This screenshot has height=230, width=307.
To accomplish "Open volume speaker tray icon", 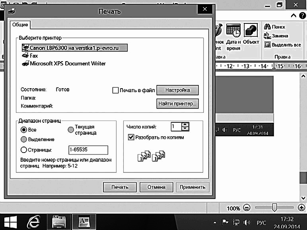I will [247, 222].
